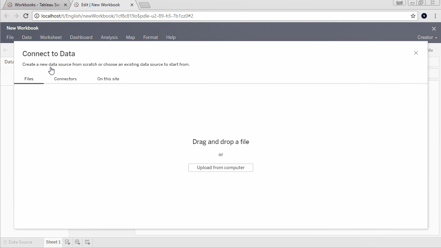
Task: Click the extension badge icon showing 1
Action: [424, 16]
